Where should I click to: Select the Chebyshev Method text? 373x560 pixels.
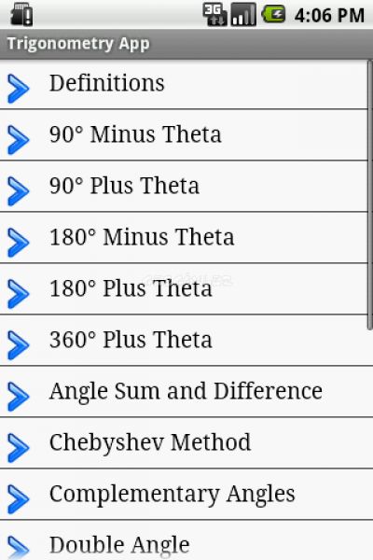pyautogui.click(x=150, y=444)
